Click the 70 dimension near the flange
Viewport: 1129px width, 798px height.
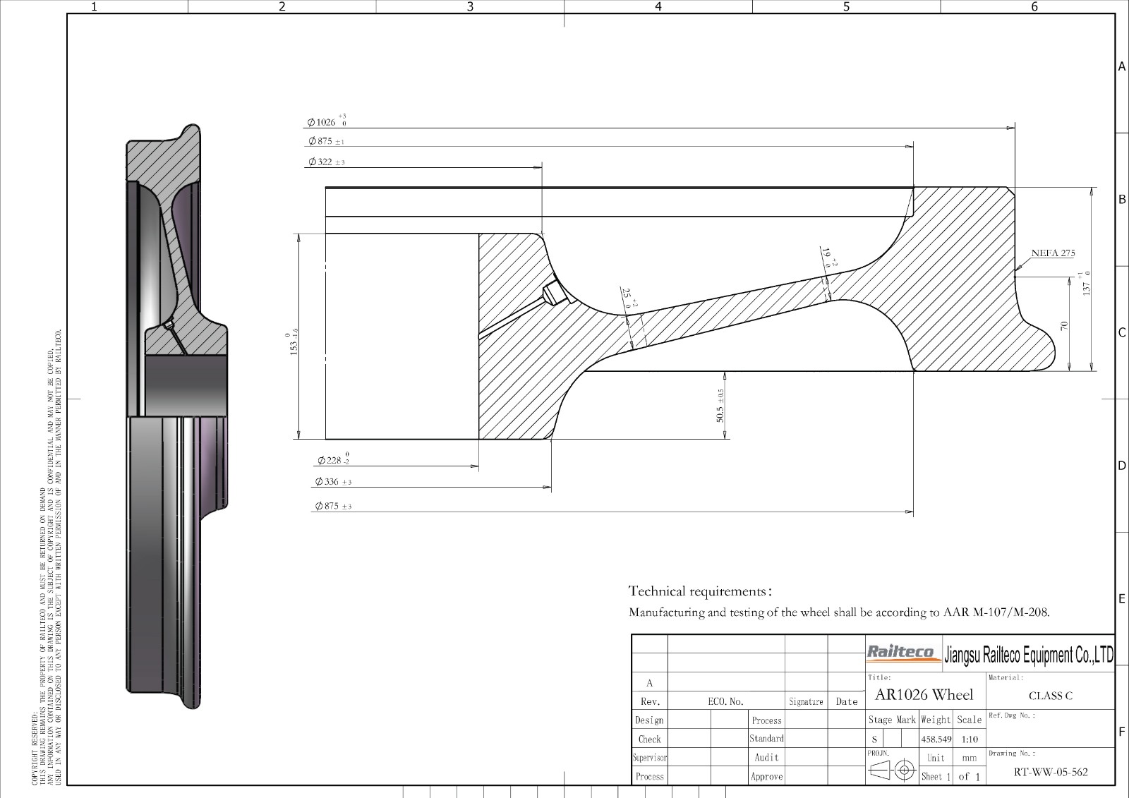(1065, 325)
